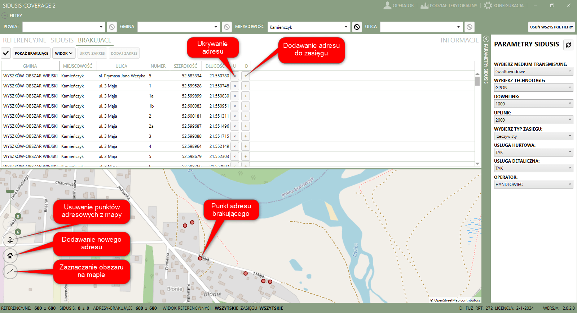This screenshot has width=577, height=313.
Task: Select the map area marking line tool
Action: 10,271
